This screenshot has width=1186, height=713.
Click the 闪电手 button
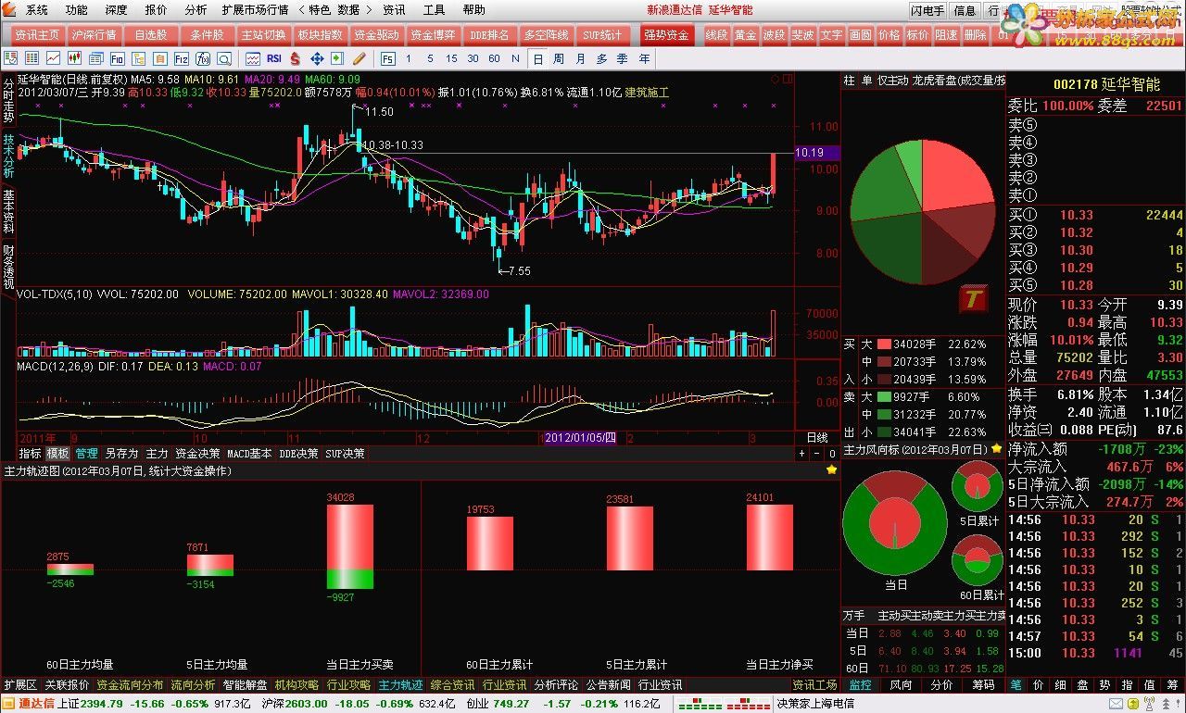click(927, 11)
